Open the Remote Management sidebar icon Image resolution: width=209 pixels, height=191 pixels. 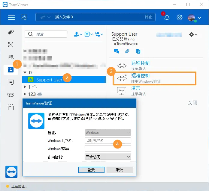click(x=11, y=45)
